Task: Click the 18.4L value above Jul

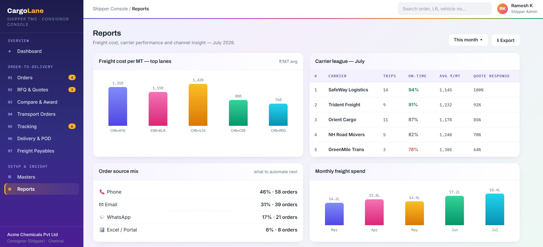Action: pos(495,190)
